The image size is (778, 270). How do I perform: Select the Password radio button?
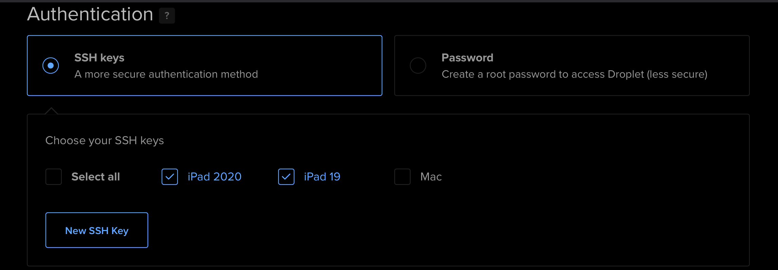(418, 65)
